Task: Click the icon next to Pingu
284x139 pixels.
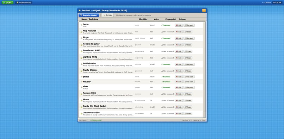Action: tap(81, 38)
